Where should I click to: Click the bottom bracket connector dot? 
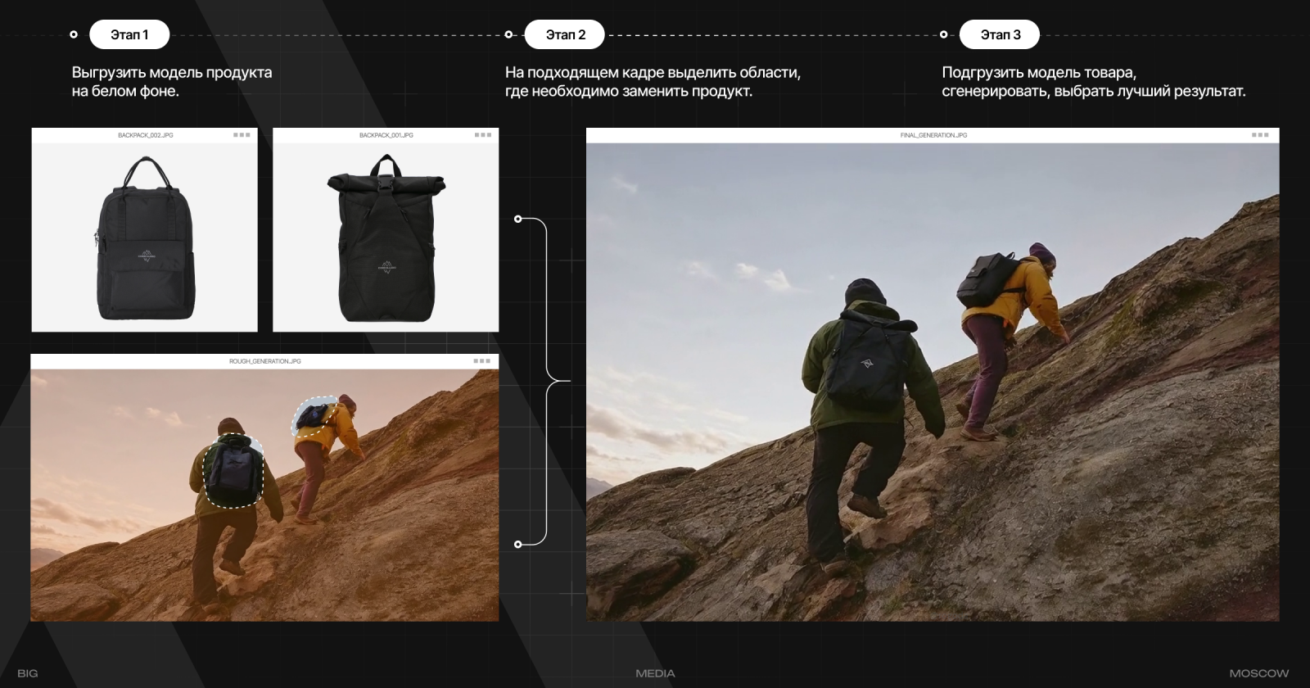click(x=517, y=544)
